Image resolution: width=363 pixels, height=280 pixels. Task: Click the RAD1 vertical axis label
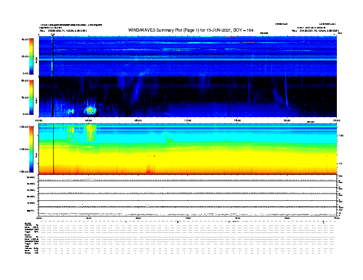[x=36, y=100]
